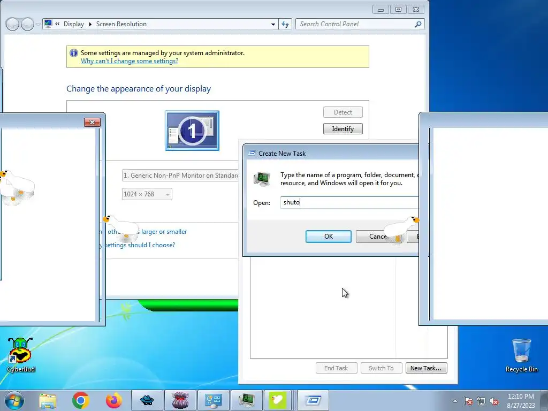The height and width of the screenshot is (411, 548).
Task: Click the info icon in the yellow banner
Action: coord(74,53)
